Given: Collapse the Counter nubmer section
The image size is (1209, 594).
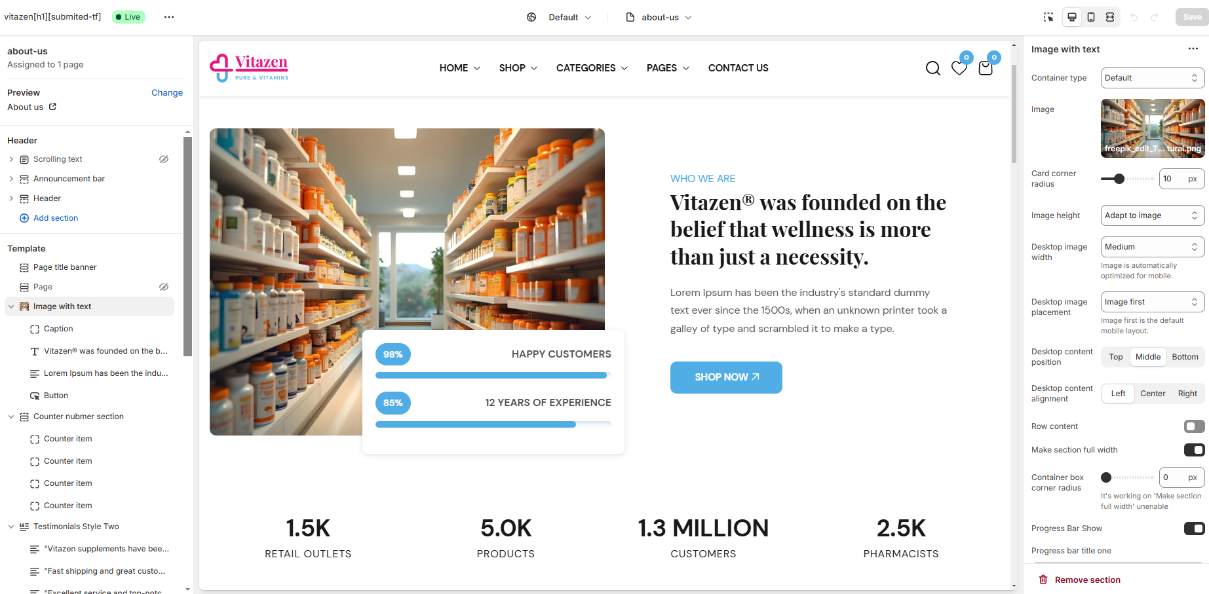Looking at the screenshot, I should point(11,417).
